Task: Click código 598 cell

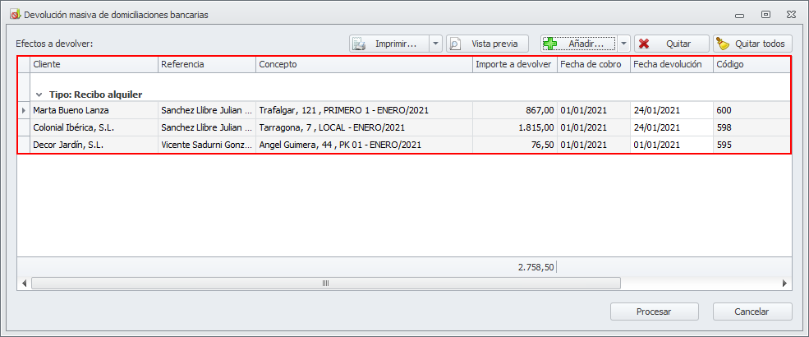Action: click(752, 127)
